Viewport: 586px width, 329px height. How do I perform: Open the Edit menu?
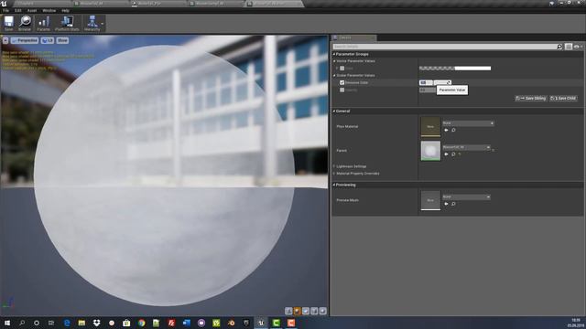[18, 10]
